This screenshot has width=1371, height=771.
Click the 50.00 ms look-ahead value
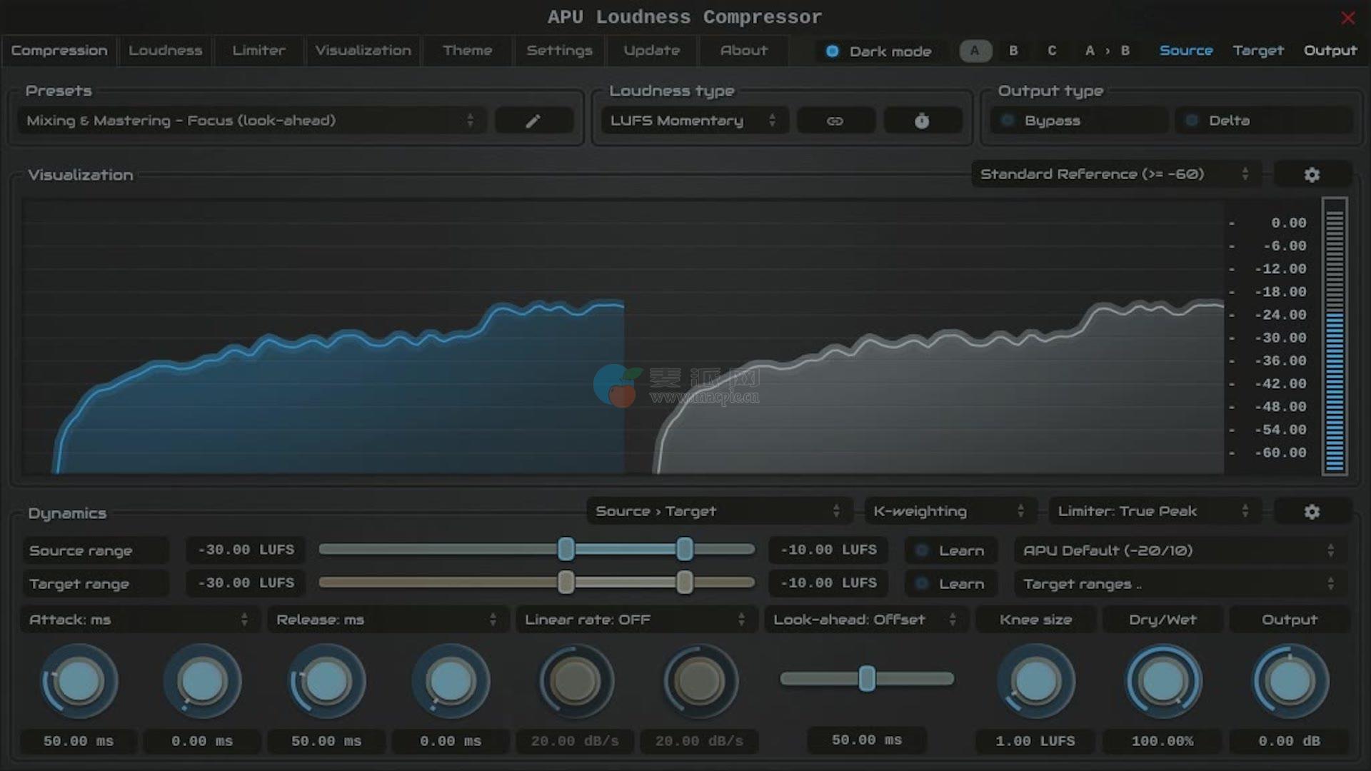[867, 740]
